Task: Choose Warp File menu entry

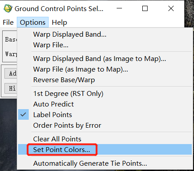Action: (105, 45)
